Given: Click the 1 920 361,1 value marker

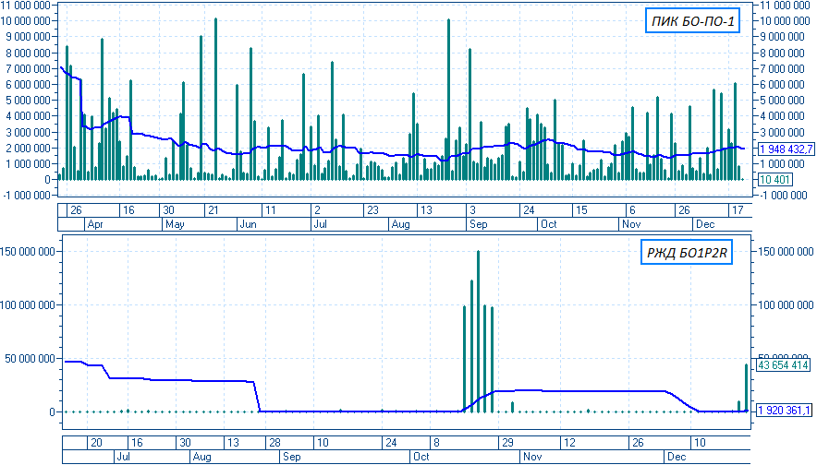Looking at the screenshot, I should pos(785,410).
